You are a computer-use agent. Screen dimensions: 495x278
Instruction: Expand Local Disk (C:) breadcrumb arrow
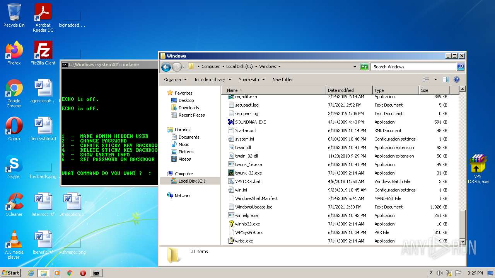(x=256, y=66)
